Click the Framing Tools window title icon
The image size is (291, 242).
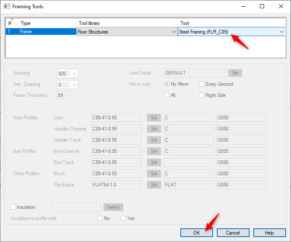[x=7, y=7]
